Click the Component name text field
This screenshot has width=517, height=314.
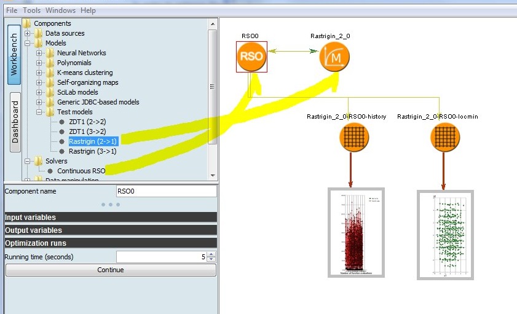point(166,191)
